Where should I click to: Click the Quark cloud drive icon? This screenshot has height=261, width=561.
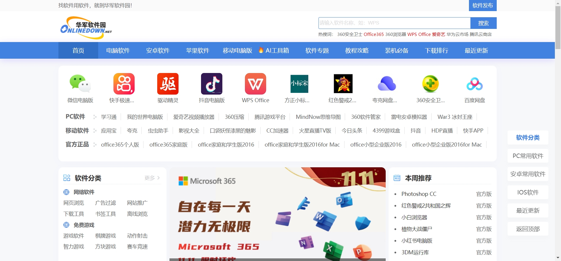387,84
